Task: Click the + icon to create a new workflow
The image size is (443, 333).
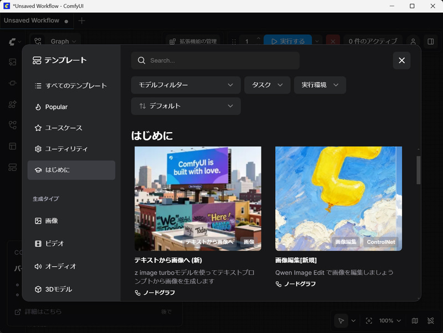Action: [x=81, y=21]
